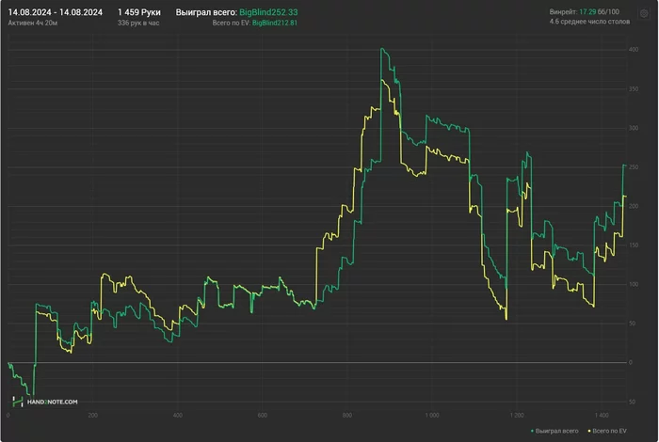The image size is (659, 442).
Task: Click the green line's peak near 400
Action: coord(381,49)
